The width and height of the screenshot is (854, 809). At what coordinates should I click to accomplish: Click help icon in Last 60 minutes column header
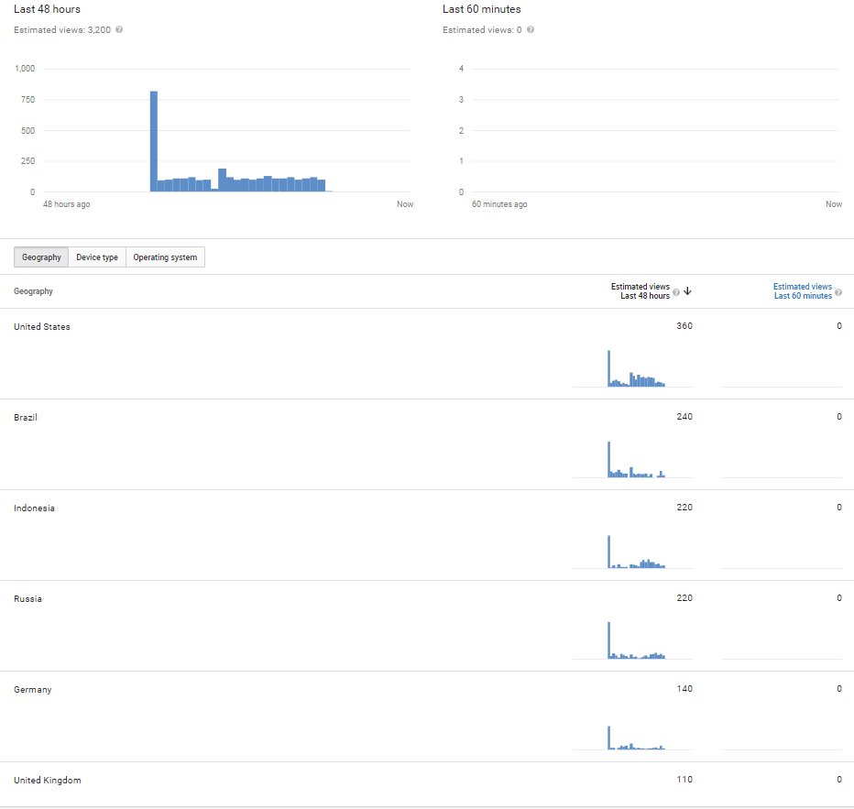pos(838,292)
